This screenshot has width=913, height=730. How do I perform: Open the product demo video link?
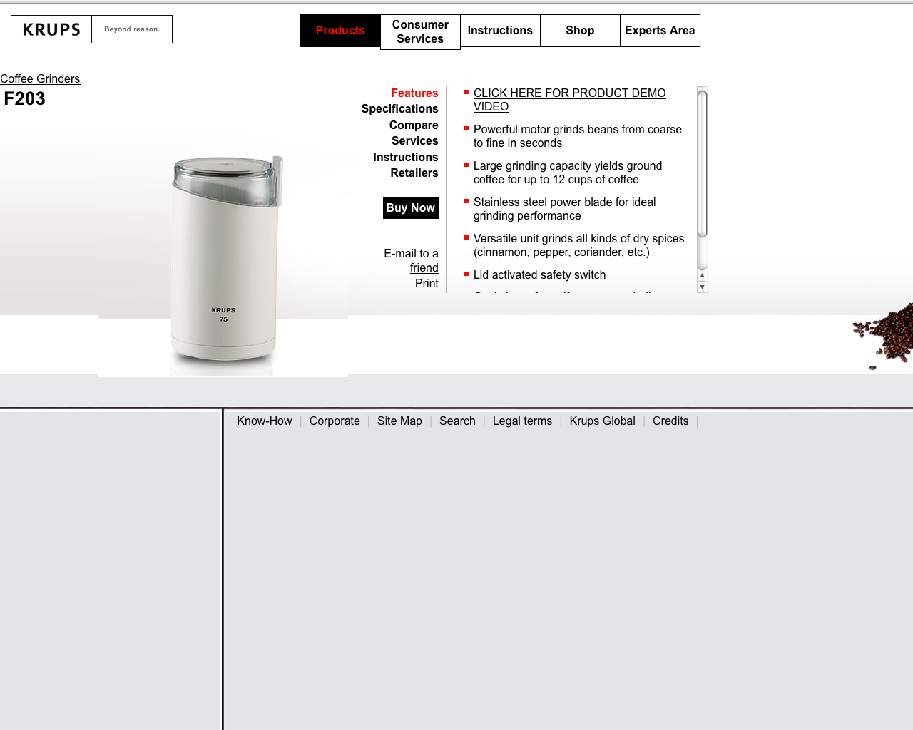click(x=569, y=100)
